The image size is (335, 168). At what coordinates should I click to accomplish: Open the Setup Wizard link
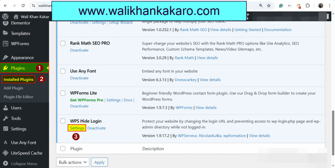point(120,22)
